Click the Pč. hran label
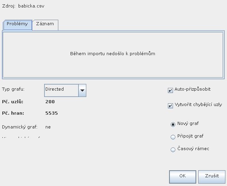The image size is (227, 186). tap(13, 113)
